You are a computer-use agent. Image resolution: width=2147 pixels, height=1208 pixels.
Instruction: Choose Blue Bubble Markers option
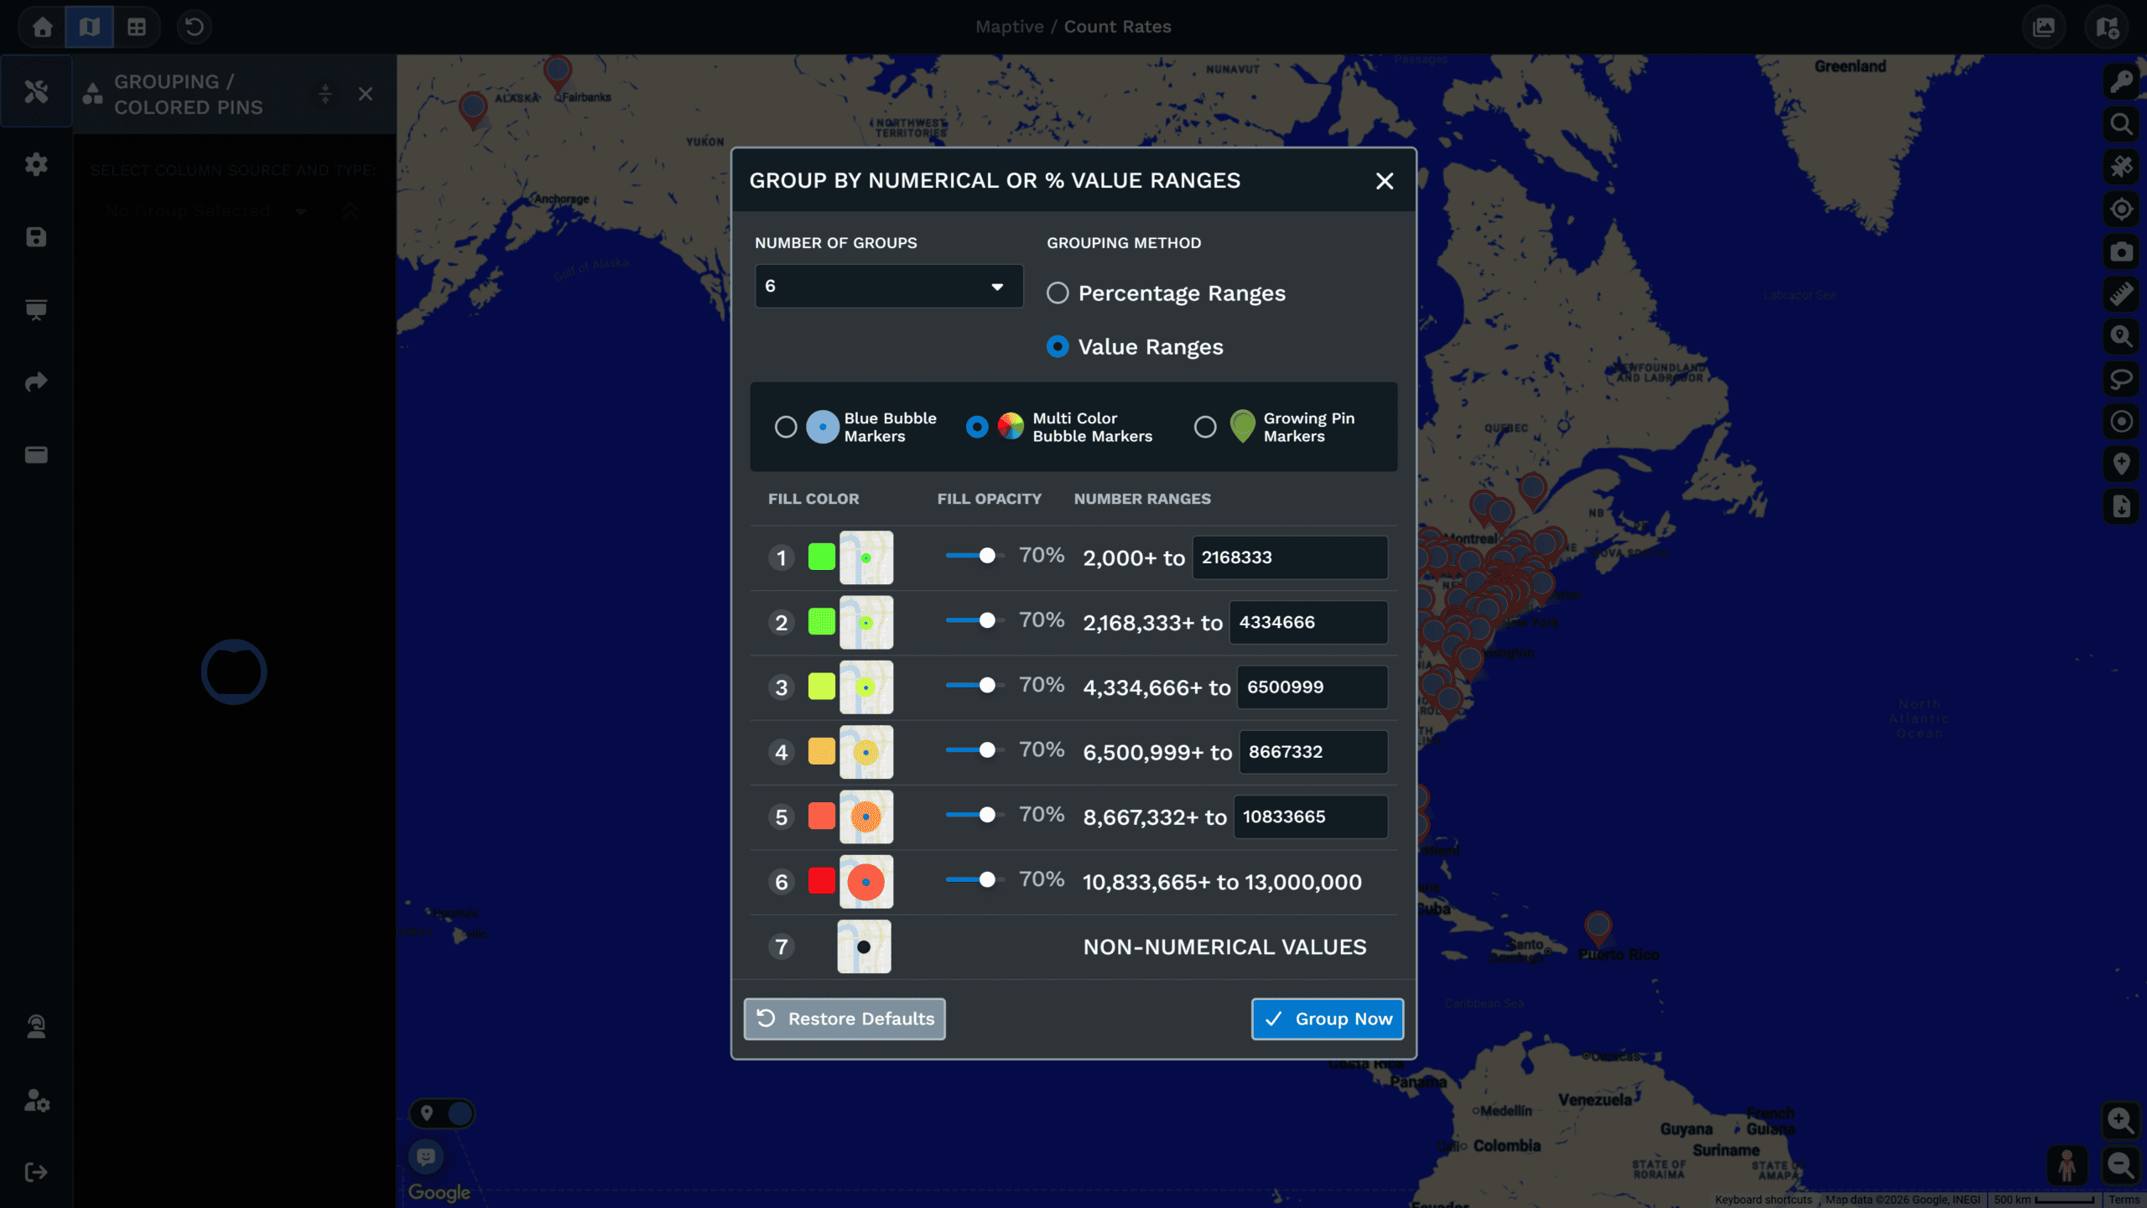[786, 428]
